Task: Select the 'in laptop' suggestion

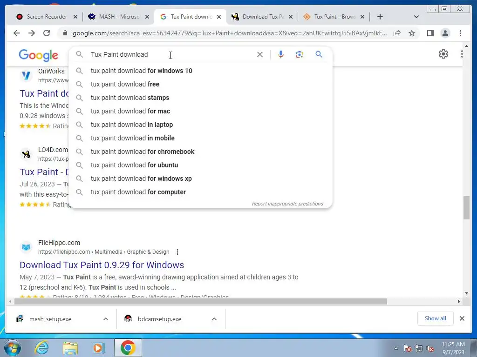Action: (201, 125)
